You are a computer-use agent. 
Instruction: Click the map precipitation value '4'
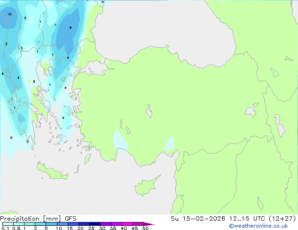pyautogui.click(x=18, y=77)
